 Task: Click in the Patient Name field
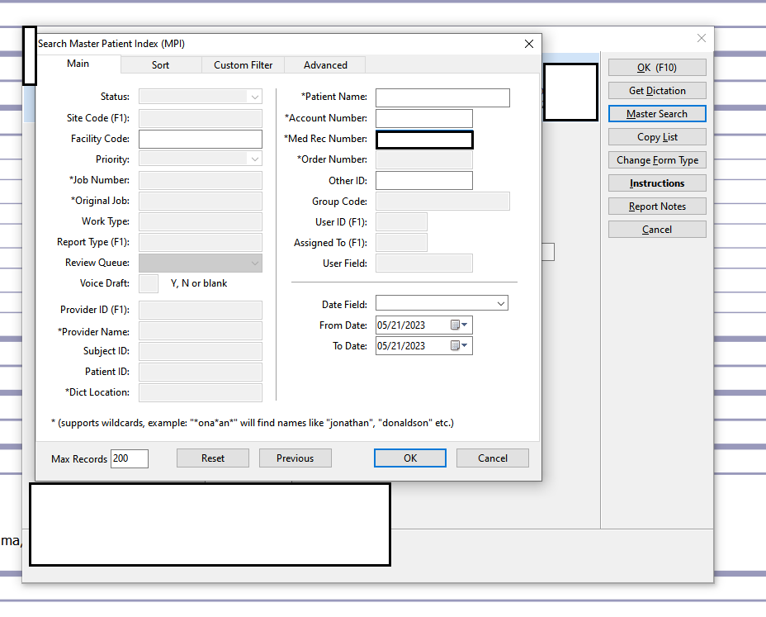point(442,97)
